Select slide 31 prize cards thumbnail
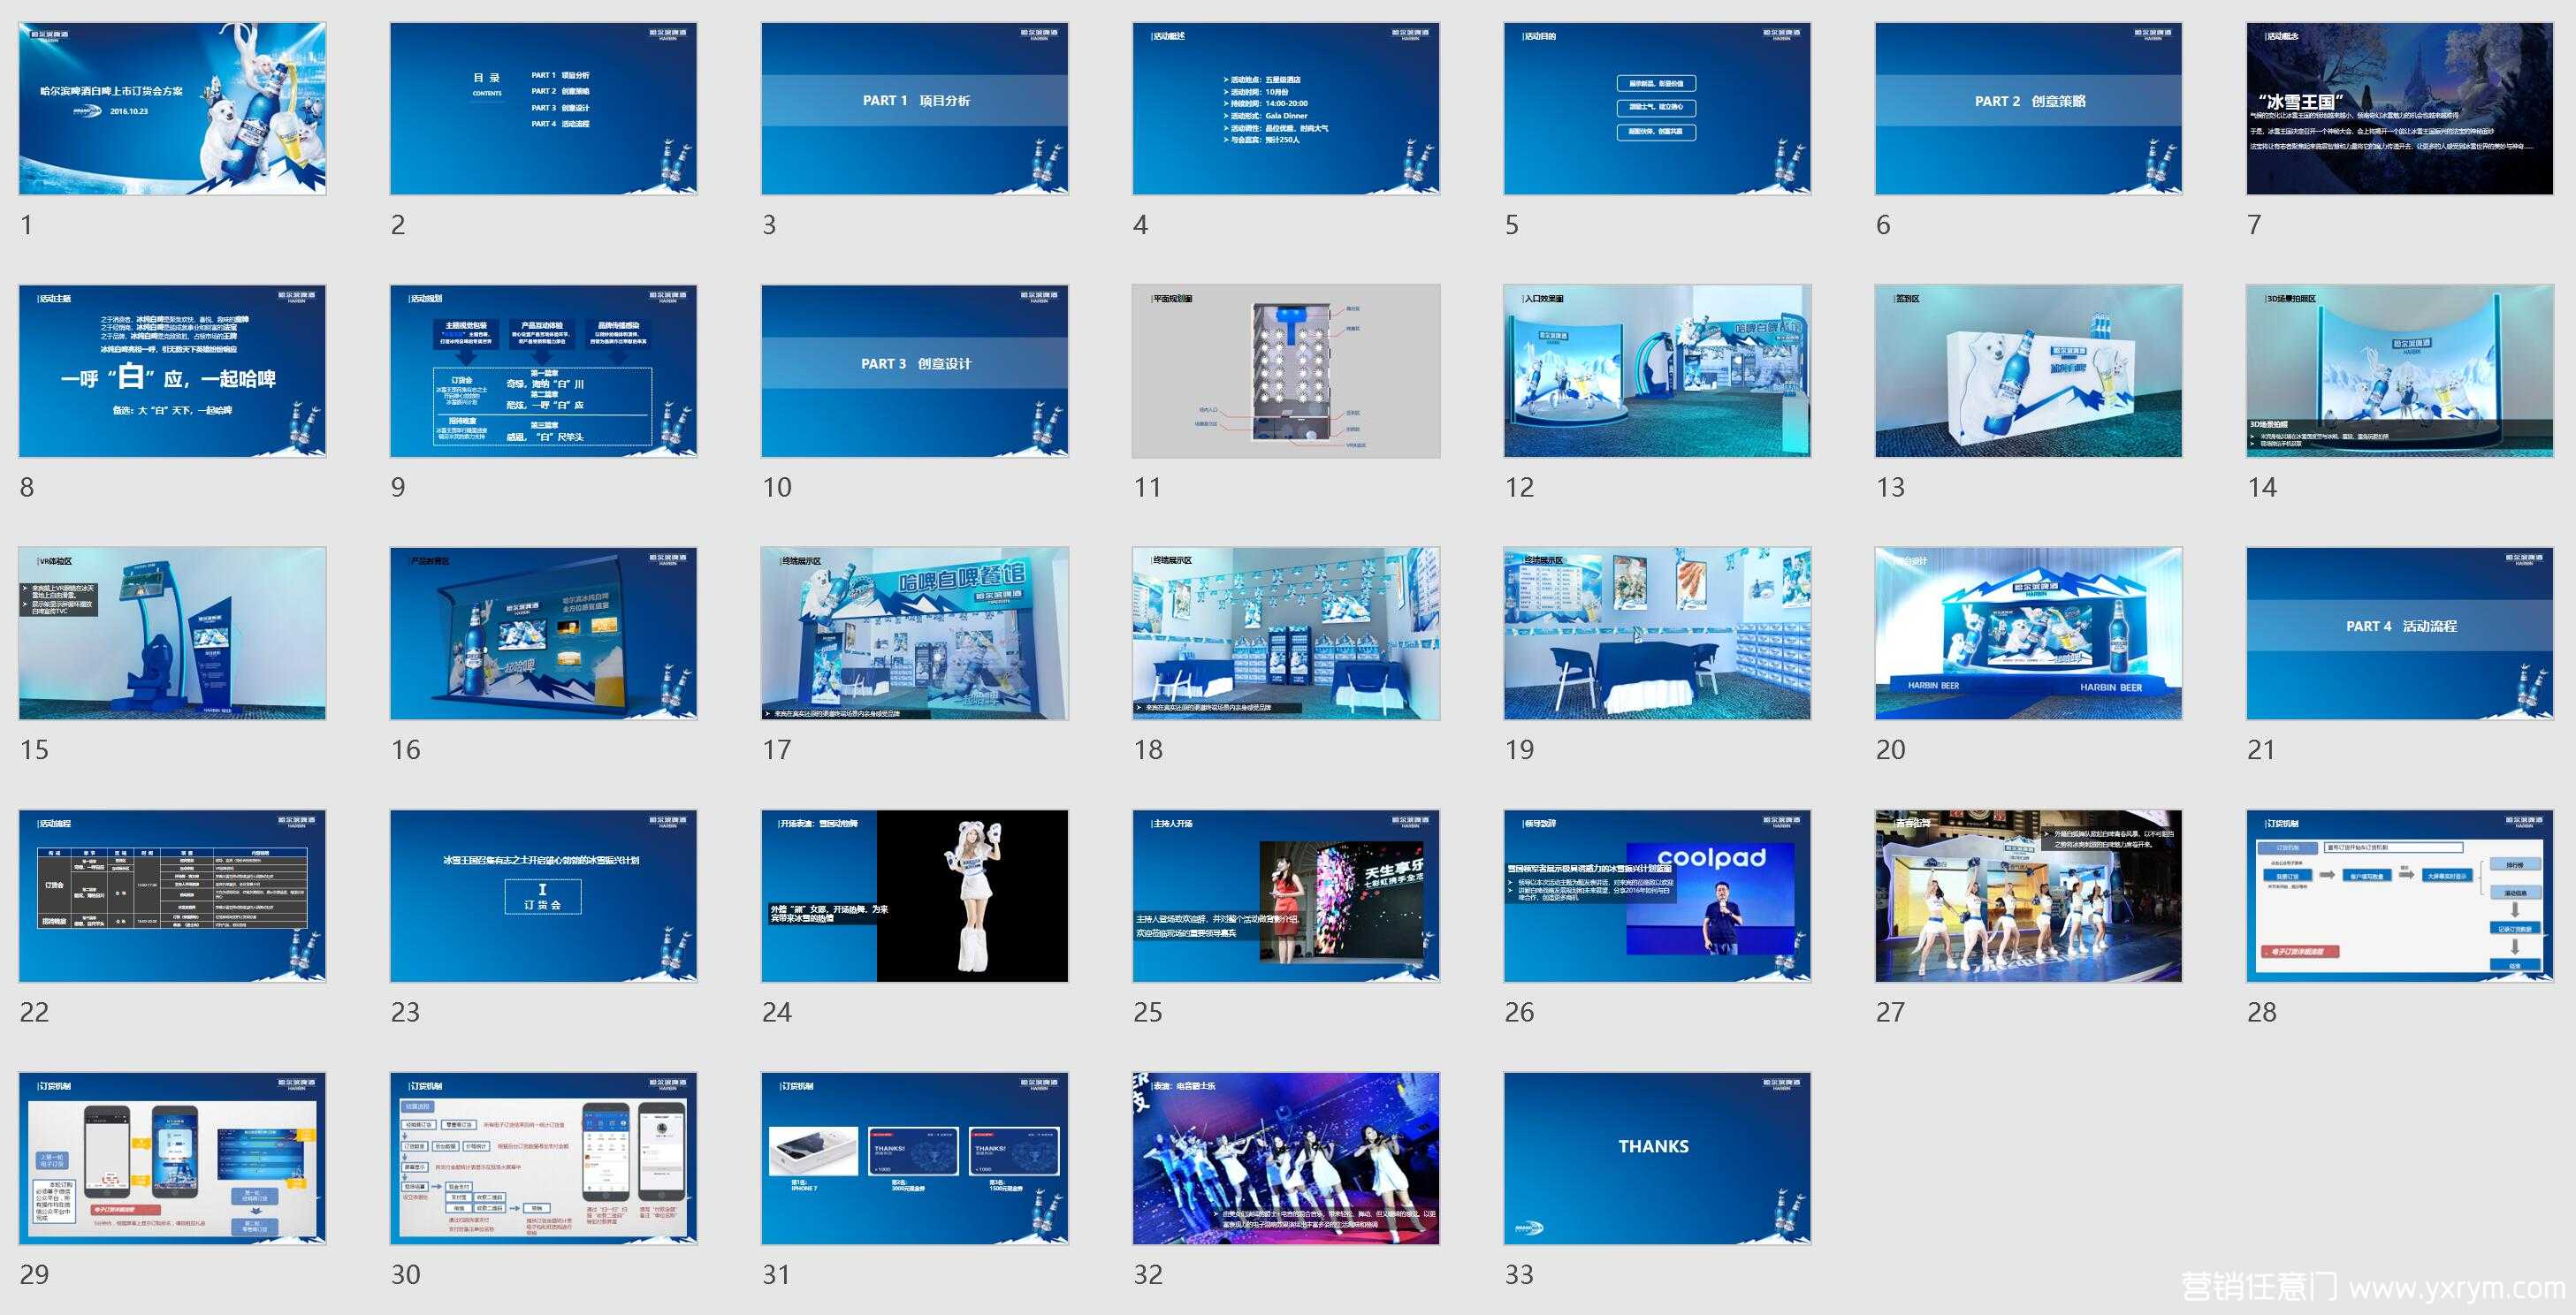The width and height of the screenshot is (2576, 1315). (914, 1158)
